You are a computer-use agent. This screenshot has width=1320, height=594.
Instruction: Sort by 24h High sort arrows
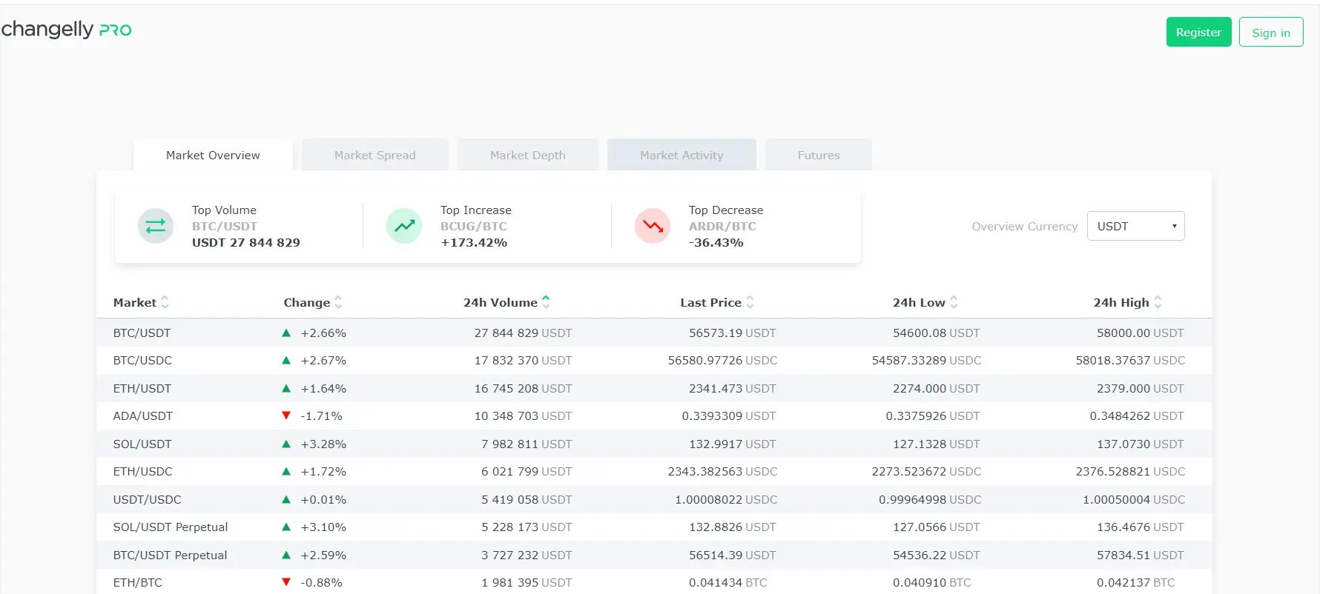[x=1158, y=302]
